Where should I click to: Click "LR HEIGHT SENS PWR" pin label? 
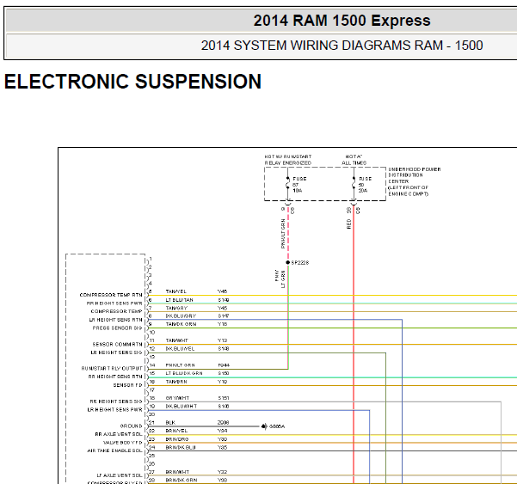(114, 409)
